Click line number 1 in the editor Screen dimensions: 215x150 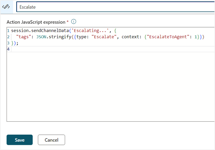(x=8, y=31)
